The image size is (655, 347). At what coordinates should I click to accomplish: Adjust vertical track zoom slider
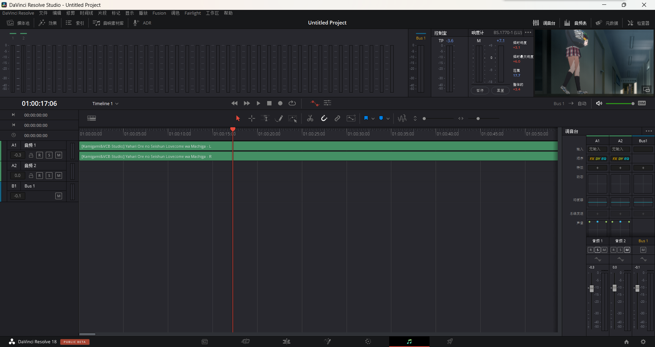(x=424, y=119)
